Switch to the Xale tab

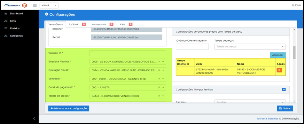tap(122, 24)
